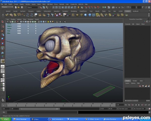Viewport: 151px width, 121px height.
Task: Open the Create UVs menu
Action: [x=73, y=4]
